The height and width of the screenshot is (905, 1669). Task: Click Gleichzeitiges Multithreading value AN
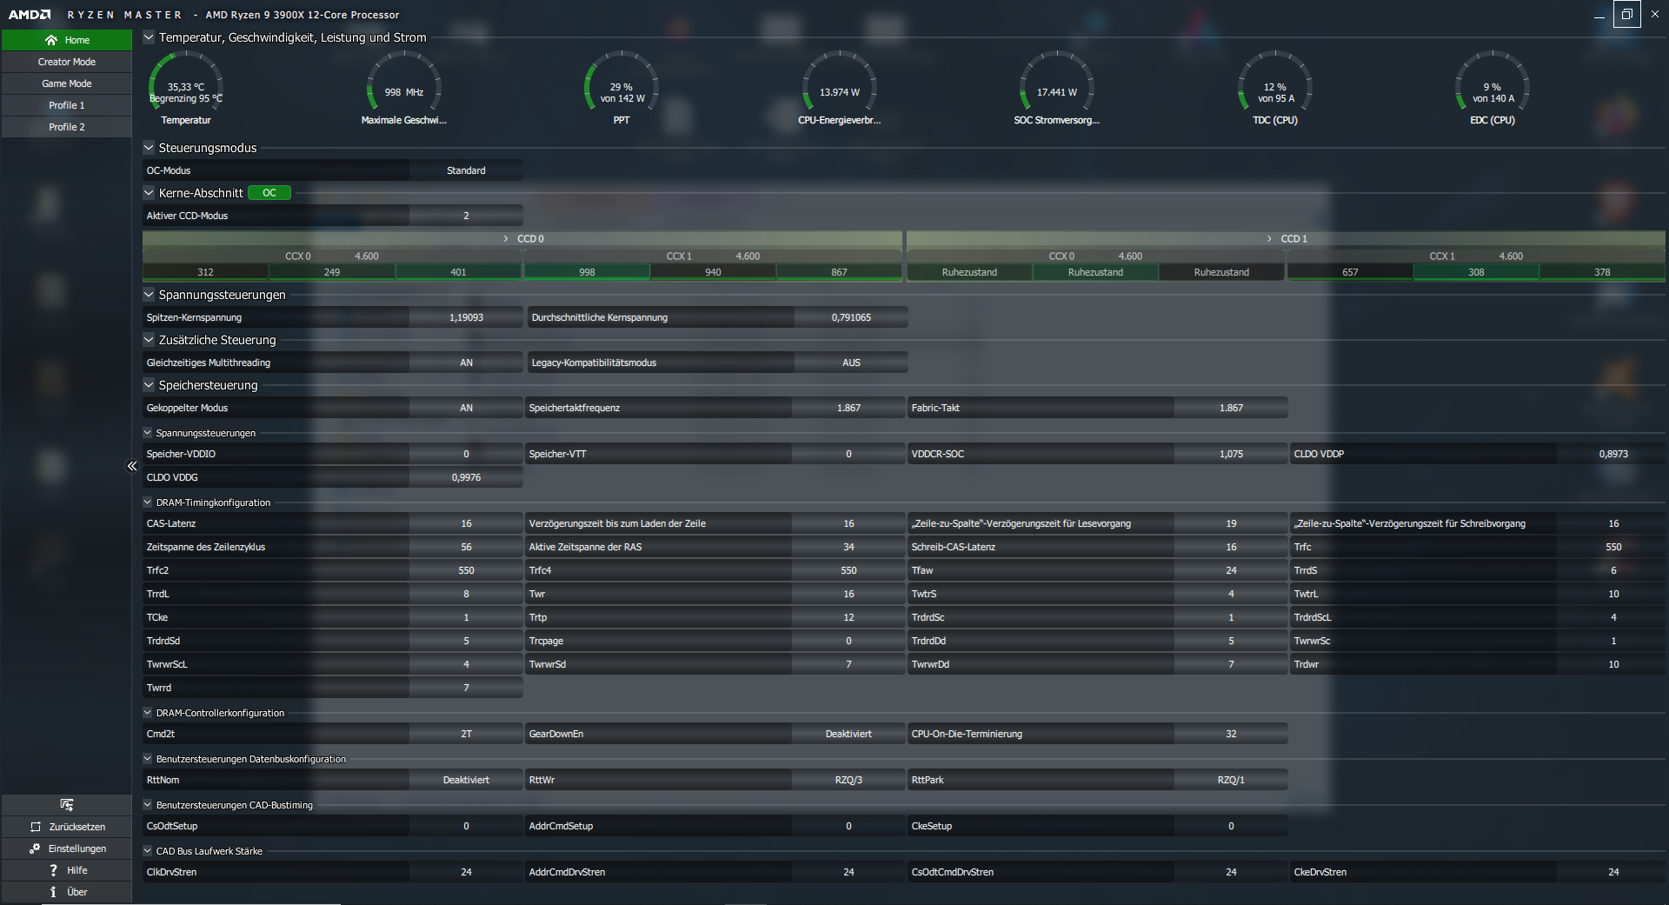click(466, 363)
